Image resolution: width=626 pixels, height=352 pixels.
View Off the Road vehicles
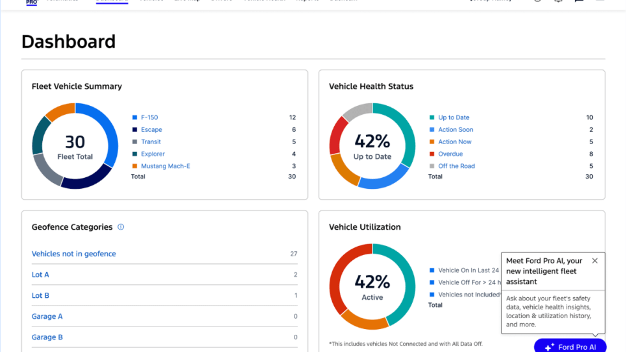point(456,166)
